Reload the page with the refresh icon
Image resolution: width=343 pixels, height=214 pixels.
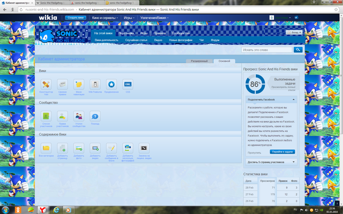[x=21, y=10]
